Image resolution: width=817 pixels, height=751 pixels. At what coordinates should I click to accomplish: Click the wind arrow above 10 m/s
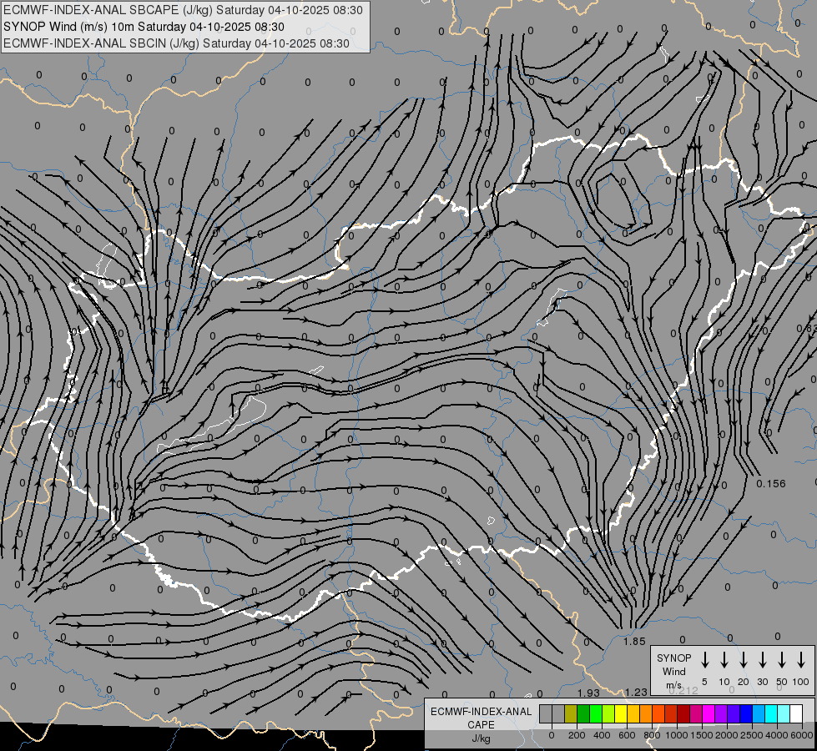[724, 660]
